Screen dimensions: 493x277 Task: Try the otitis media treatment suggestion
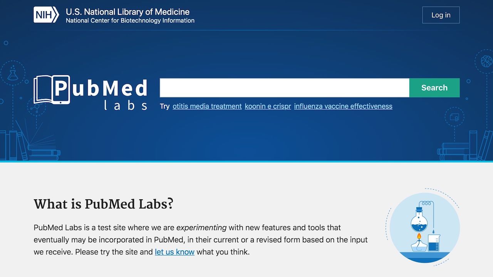[x=207, y=106]
